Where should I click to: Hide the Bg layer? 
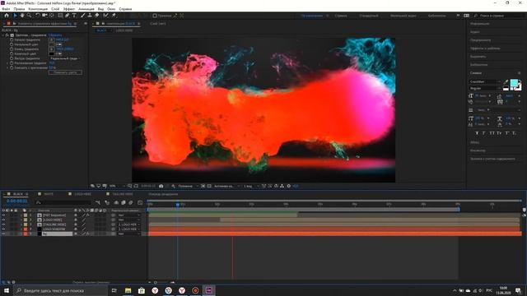coord(3,234)
